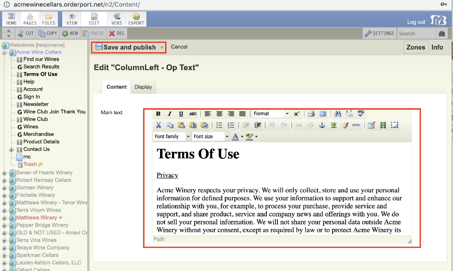This screenshot has height=271, width=453.
Task: Edit HTML source code
Action: coord(356,125)
